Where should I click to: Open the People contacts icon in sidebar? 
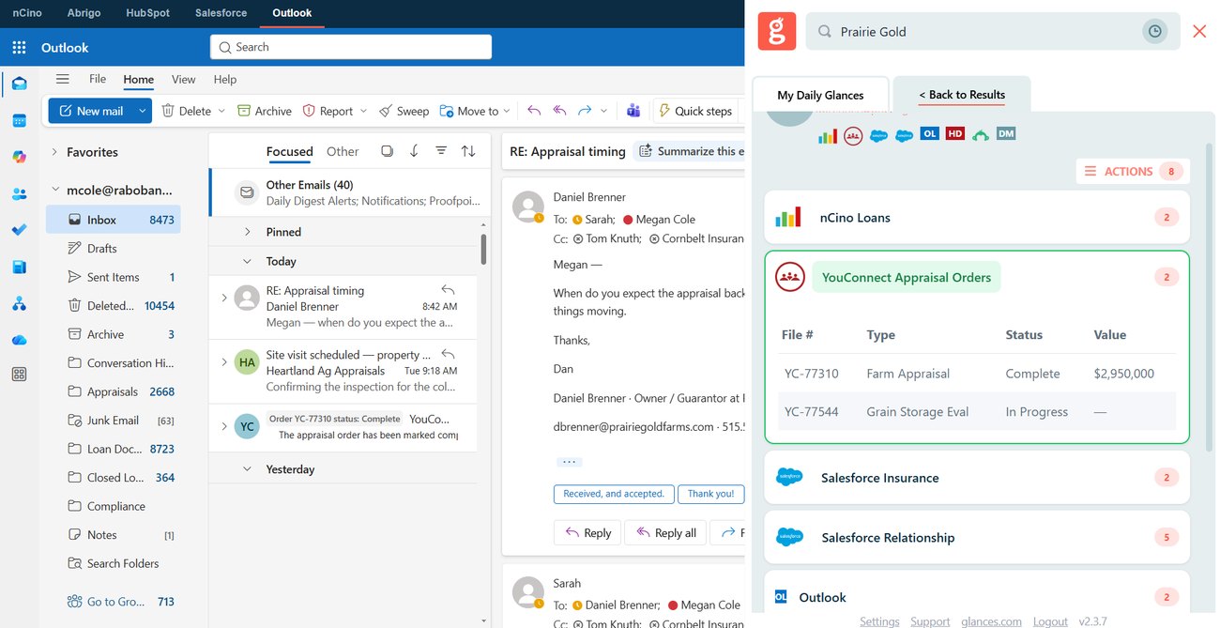click(19, 194)
